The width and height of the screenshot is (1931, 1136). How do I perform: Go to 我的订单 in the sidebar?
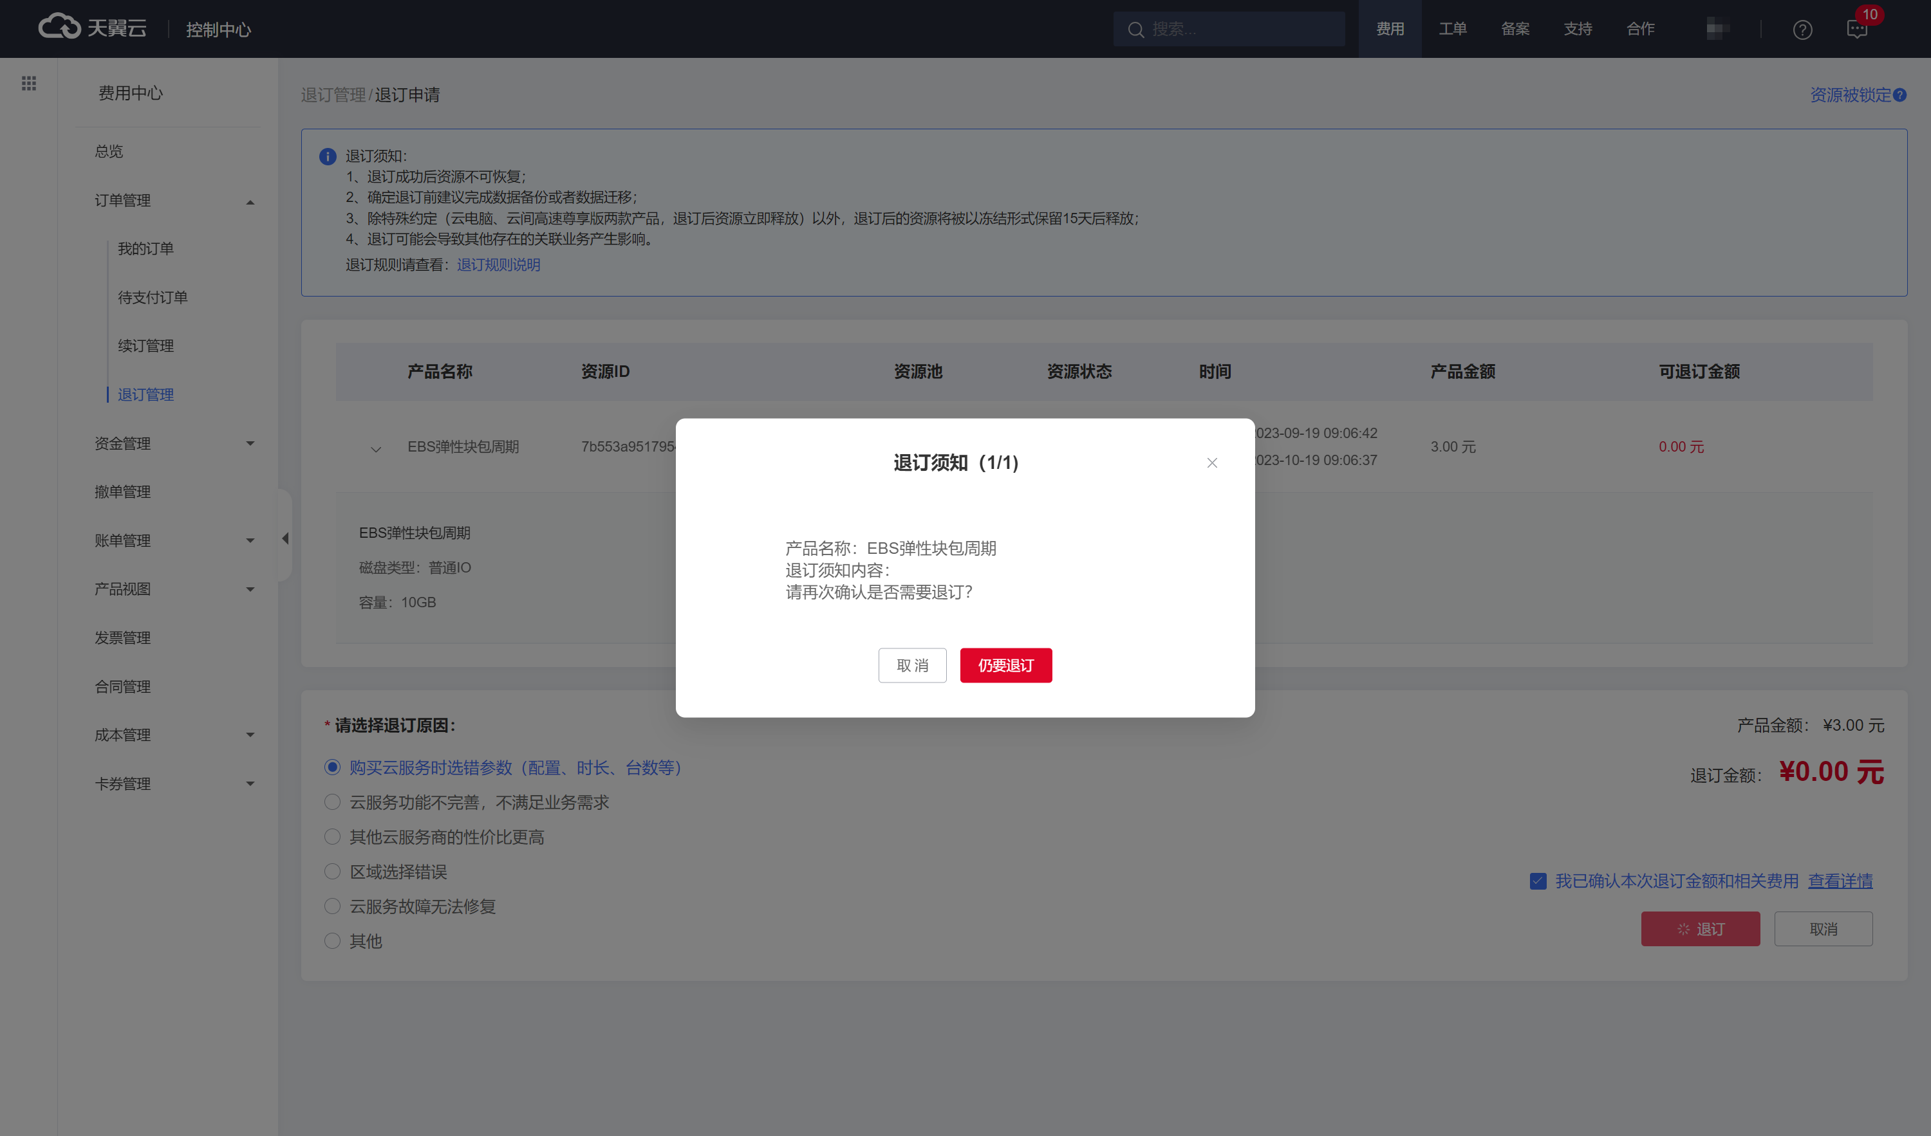145,249
